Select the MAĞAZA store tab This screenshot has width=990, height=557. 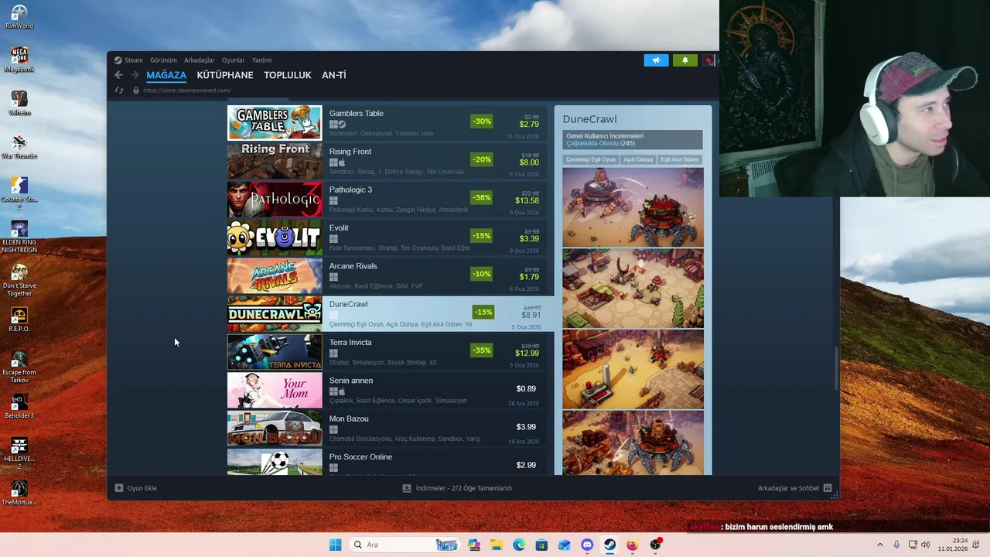(166, 75)
